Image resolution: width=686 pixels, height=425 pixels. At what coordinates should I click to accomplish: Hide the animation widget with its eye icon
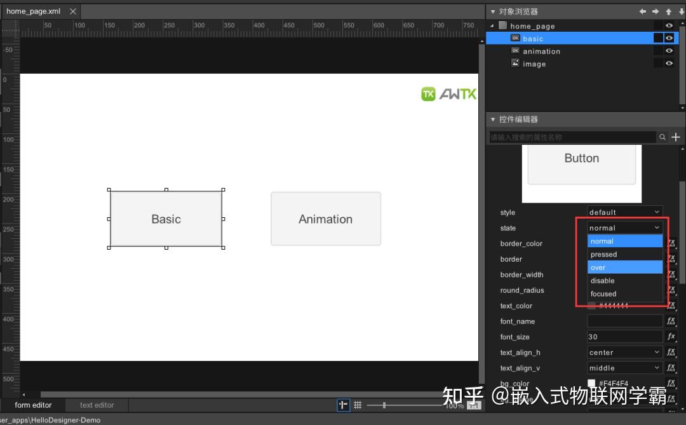click(669, 51)
